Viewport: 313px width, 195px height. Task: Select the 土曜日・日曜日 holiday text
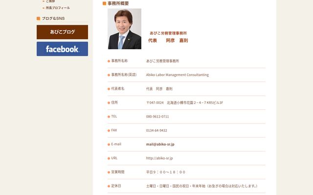(202, 186)
